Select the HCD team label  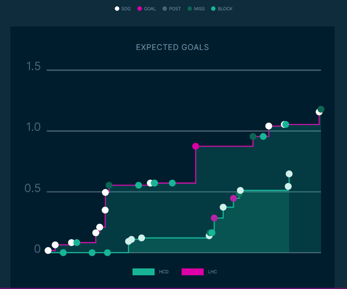pos(163,272)
